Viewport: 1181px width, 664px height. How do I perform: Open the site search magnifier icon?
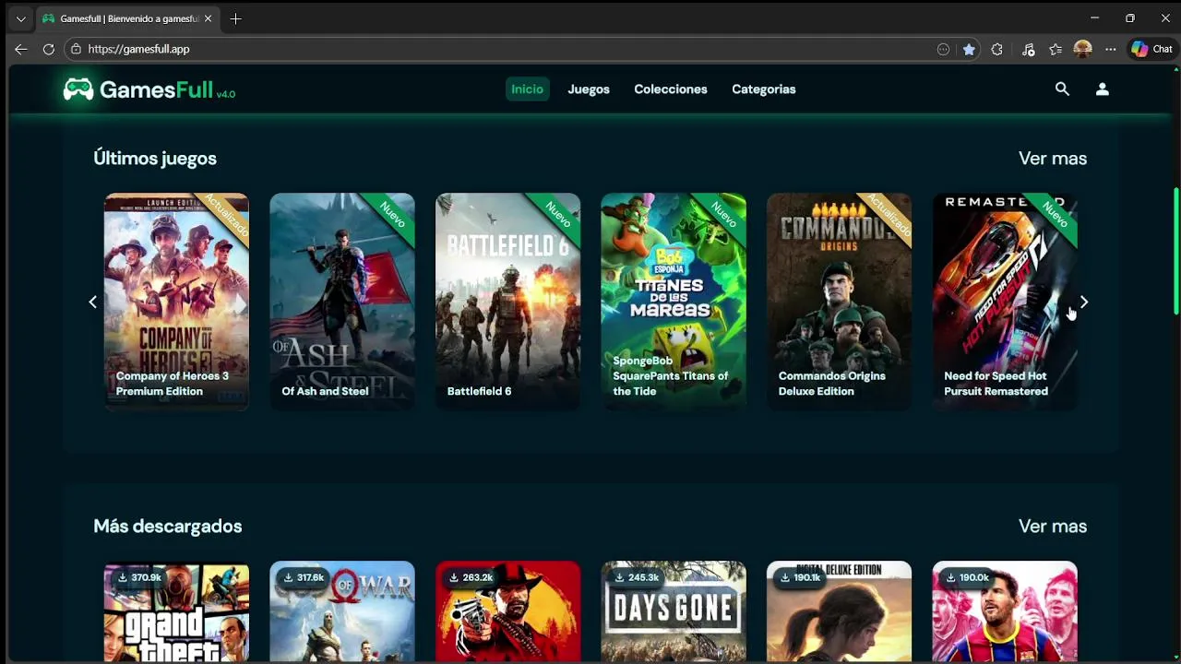(x=1062, y=89)
